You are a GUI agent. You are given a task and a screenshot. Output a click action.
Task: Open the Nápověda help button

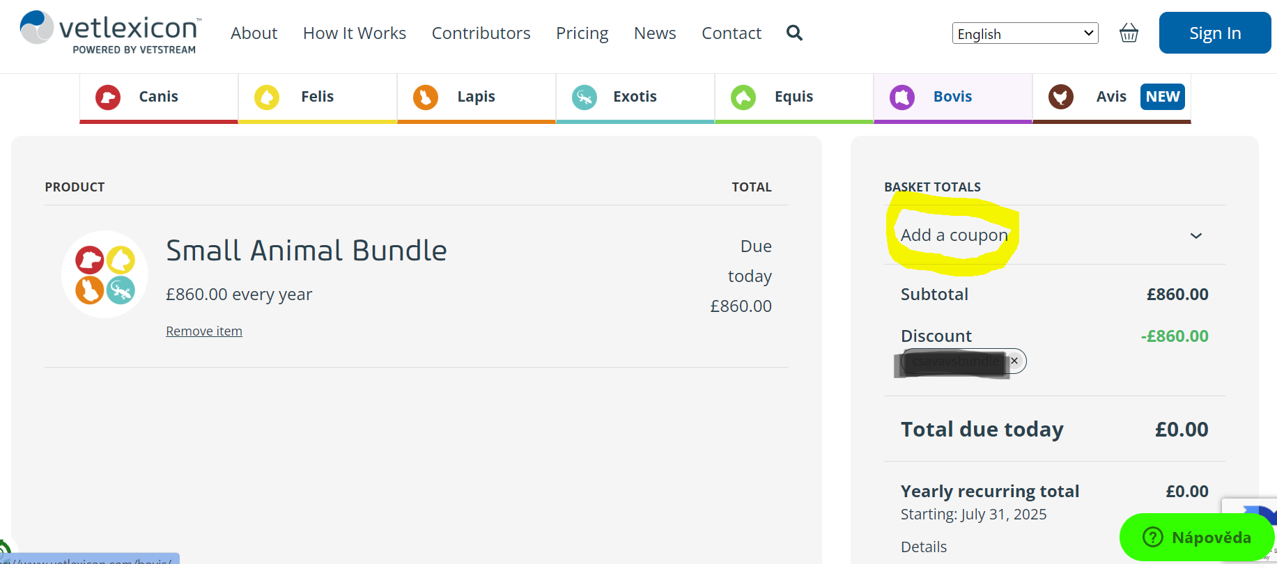[x=1197, y=537]
